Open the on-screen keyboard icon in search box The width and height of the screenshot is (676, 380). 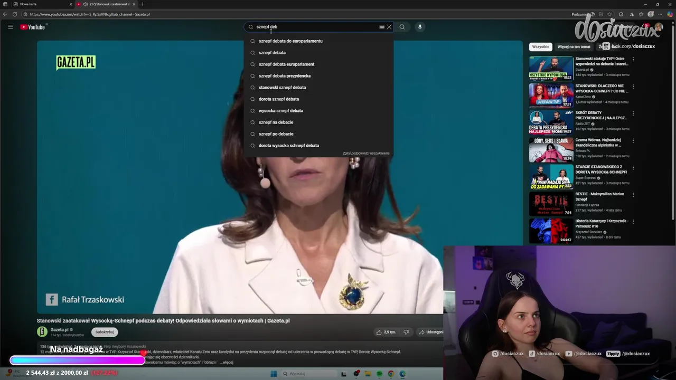(381, 27)
